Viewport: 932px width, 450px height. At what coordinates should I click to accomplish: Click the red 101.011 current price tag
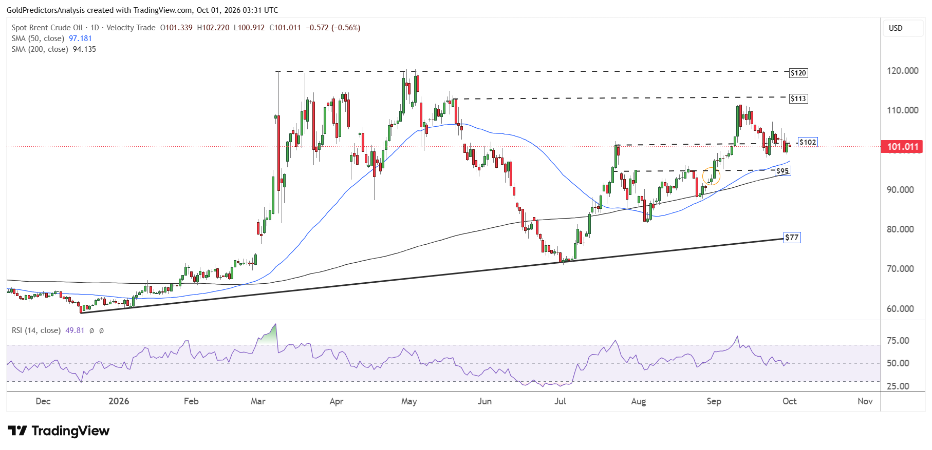(x=903, y=147)
